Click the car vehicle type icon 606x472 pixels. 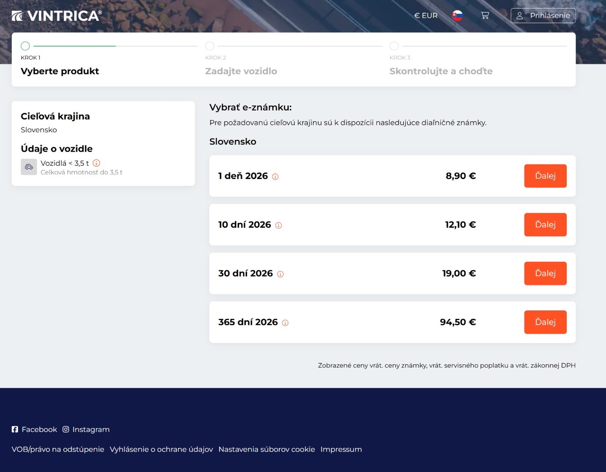29,167
